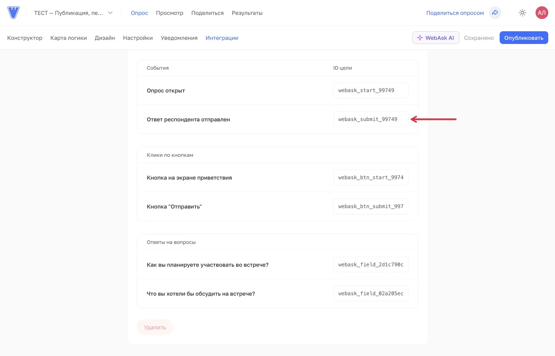Select the webask_submit_99749 goal ID field
The height and width of the screenshot is (356, 555).
point(371,119)
